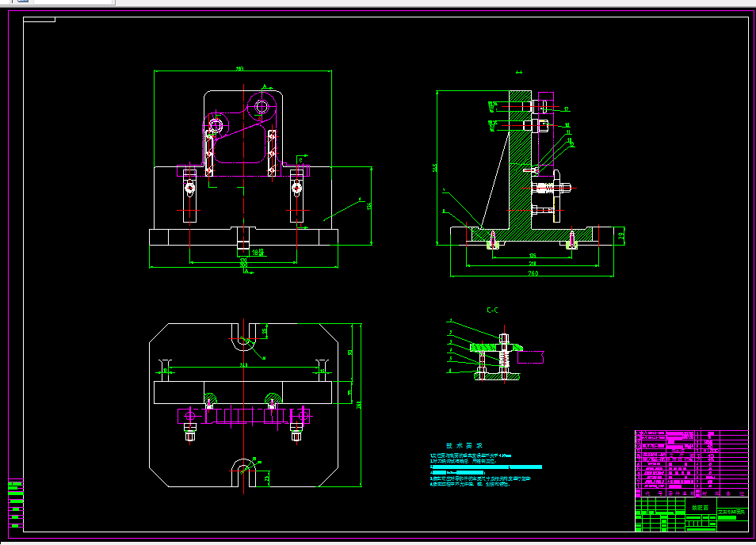
Task: Select the "技术要求" heading text
Action: click(464, 446)
